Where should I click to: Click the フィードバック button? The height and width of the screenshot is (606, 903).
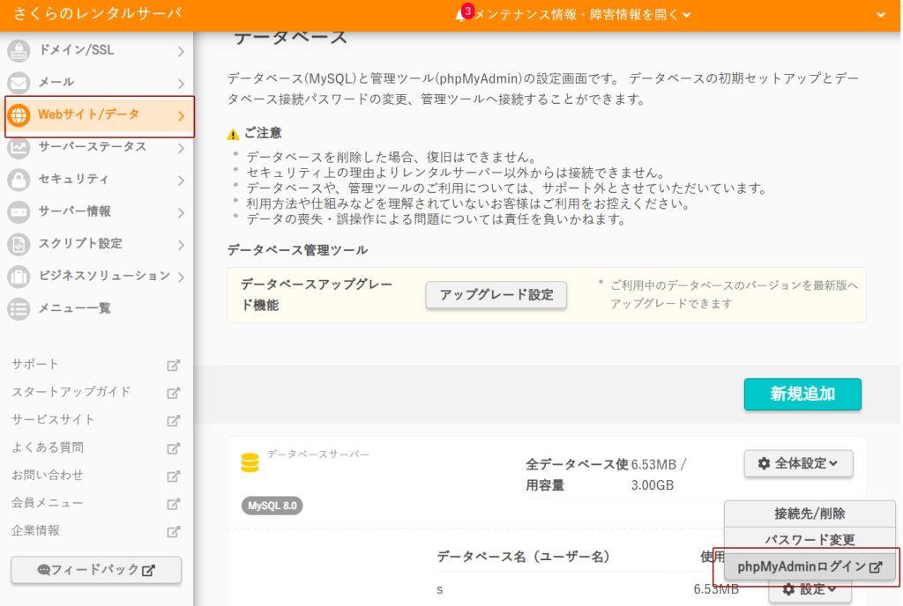point(96,570)
